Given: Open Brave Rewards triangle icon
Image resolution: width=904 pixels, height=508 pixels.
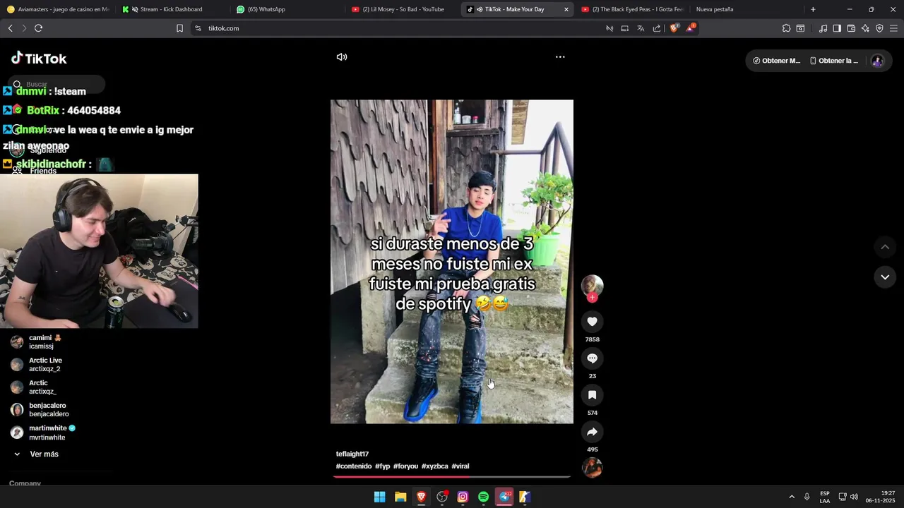Looking at the screenshot, I should coord(691,28).
